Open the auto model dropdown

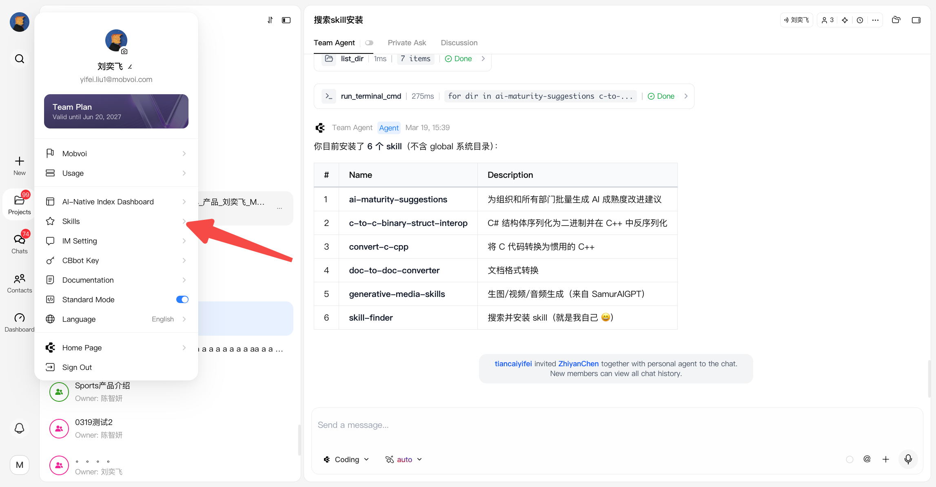coord(404,459)
